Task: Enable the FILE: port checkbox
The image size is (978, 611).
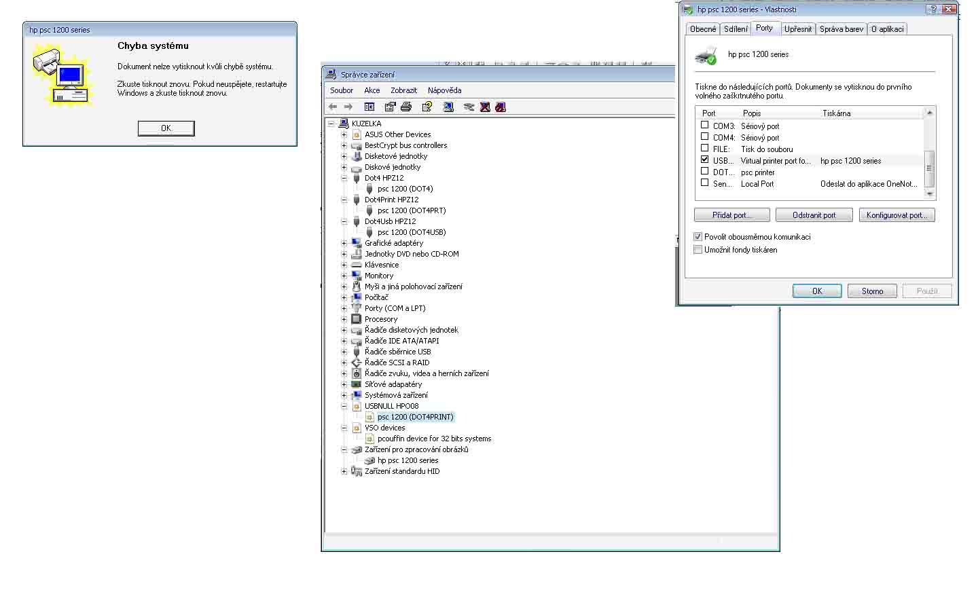Action: pyautogui.click(x=704, y=148)
